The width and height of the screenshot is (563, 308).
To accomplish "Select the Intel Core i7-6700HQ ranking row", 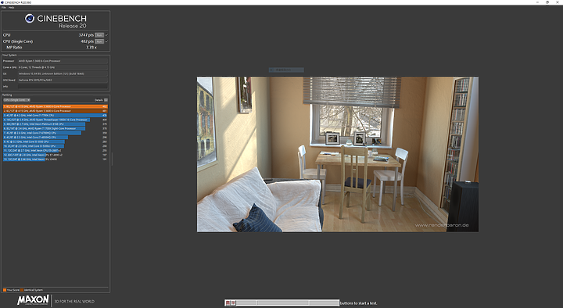I will pos(56,133).
